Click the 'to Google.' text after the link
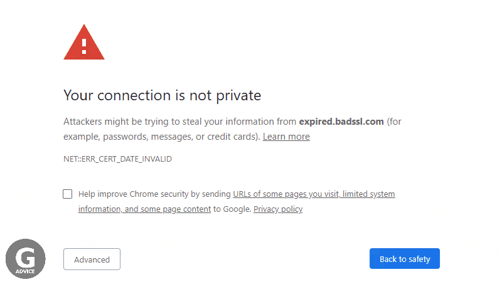This screenshot has height=282, width=502. pyautogui.click(x=232, y=209)
